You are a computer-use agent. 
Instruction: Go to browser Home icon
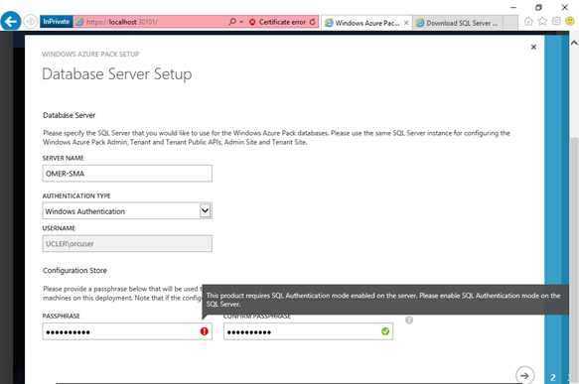528,22
